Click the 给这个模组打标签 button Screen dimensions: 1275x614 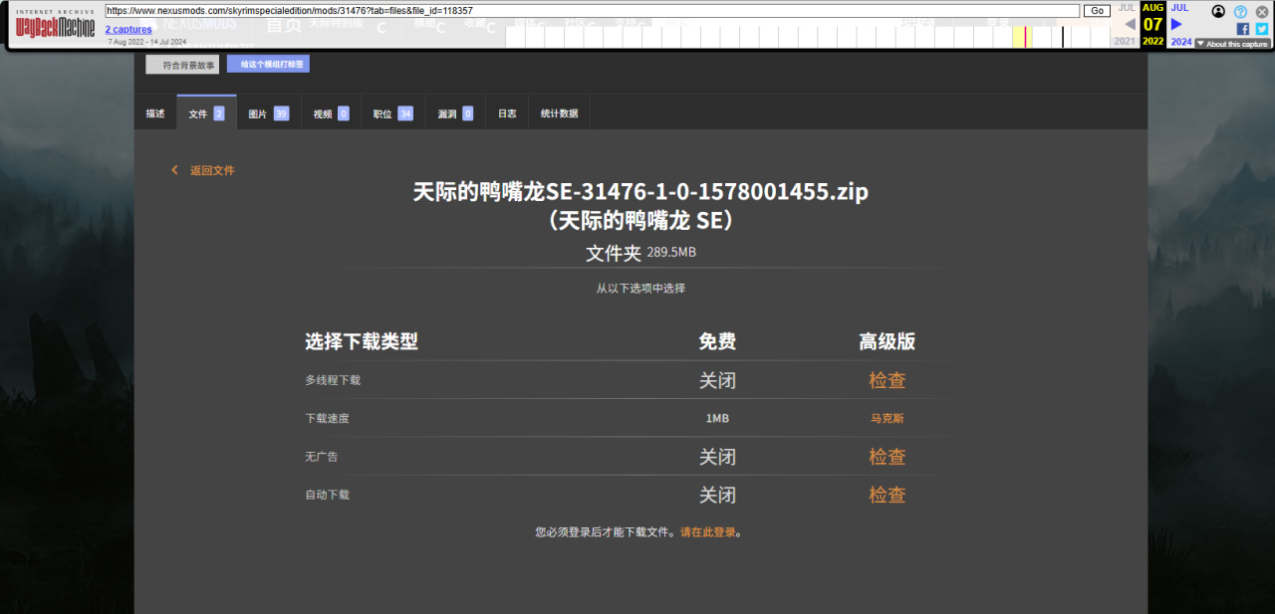[268, 64]
